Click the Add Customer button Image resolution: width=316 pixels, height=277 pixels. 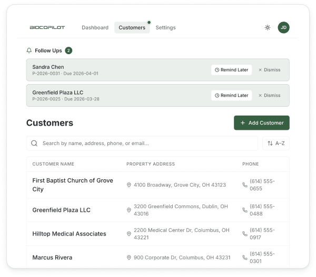(262, 122)
